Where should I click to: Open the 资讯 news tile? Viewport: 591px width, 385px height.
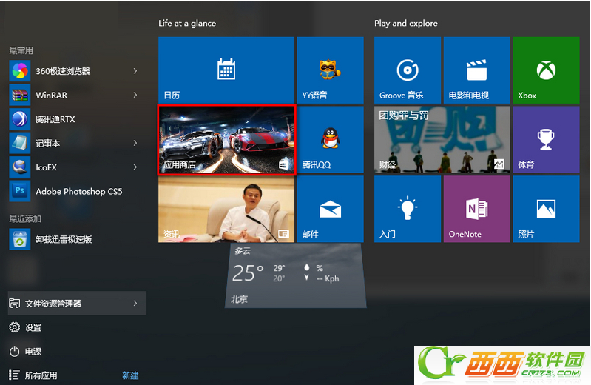point(226,209)
